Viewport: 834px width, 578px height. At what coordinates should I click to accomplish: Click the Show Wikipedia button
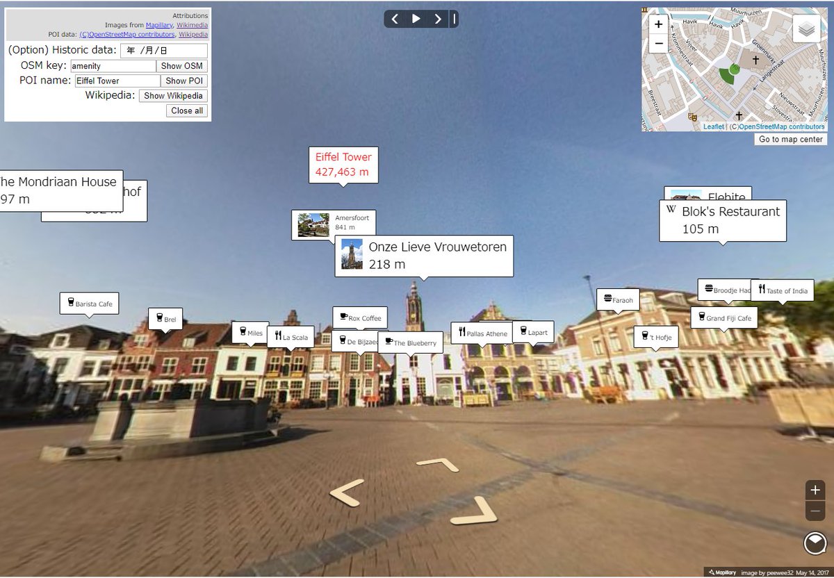tap(173, 96)
